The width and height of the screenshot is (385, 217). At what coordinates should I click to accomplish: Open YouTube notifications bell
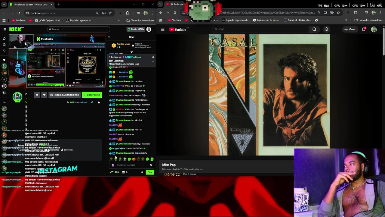(364, 29)
